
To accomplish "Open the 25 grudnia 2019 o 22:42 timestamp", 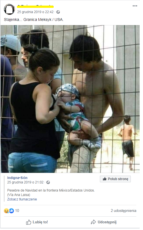I will pyautogui.click(x=35, y=12).
